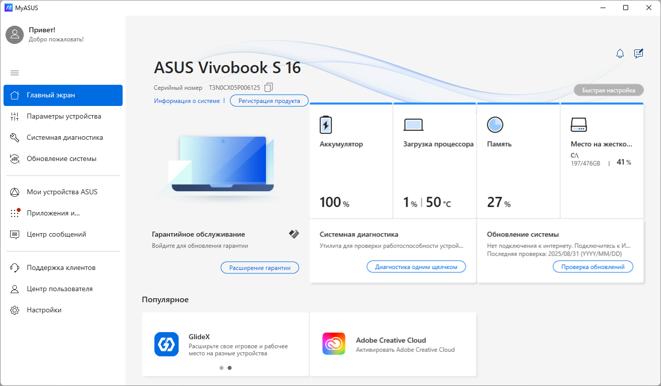Screen dimensions: 661x386
Task: Open the Аккумулятор battery card
Action: 351,160
